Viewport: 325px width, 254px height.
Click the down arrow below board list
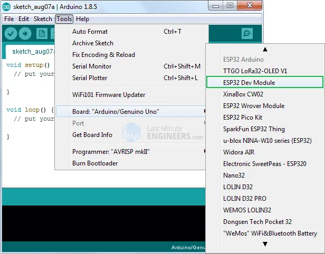(x=265, y=244)
